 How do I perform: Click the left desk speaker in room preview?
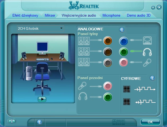coord(24,56)
